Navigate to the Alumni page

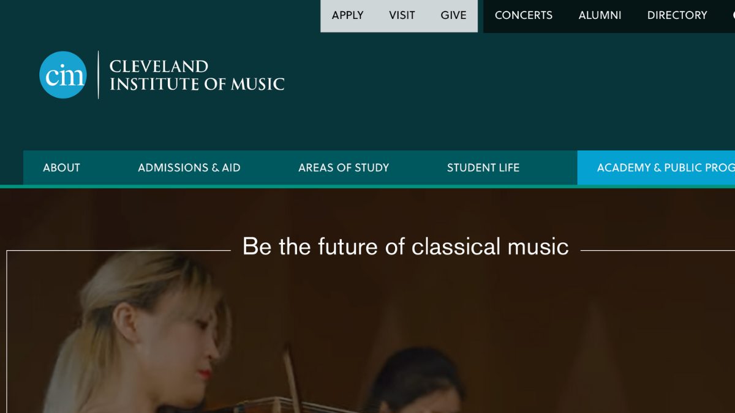(x=600, y=15)
